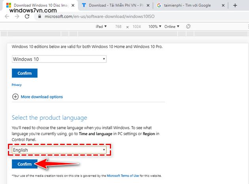
Task: Open a new browser tab with plus icon
Action: 235,6
